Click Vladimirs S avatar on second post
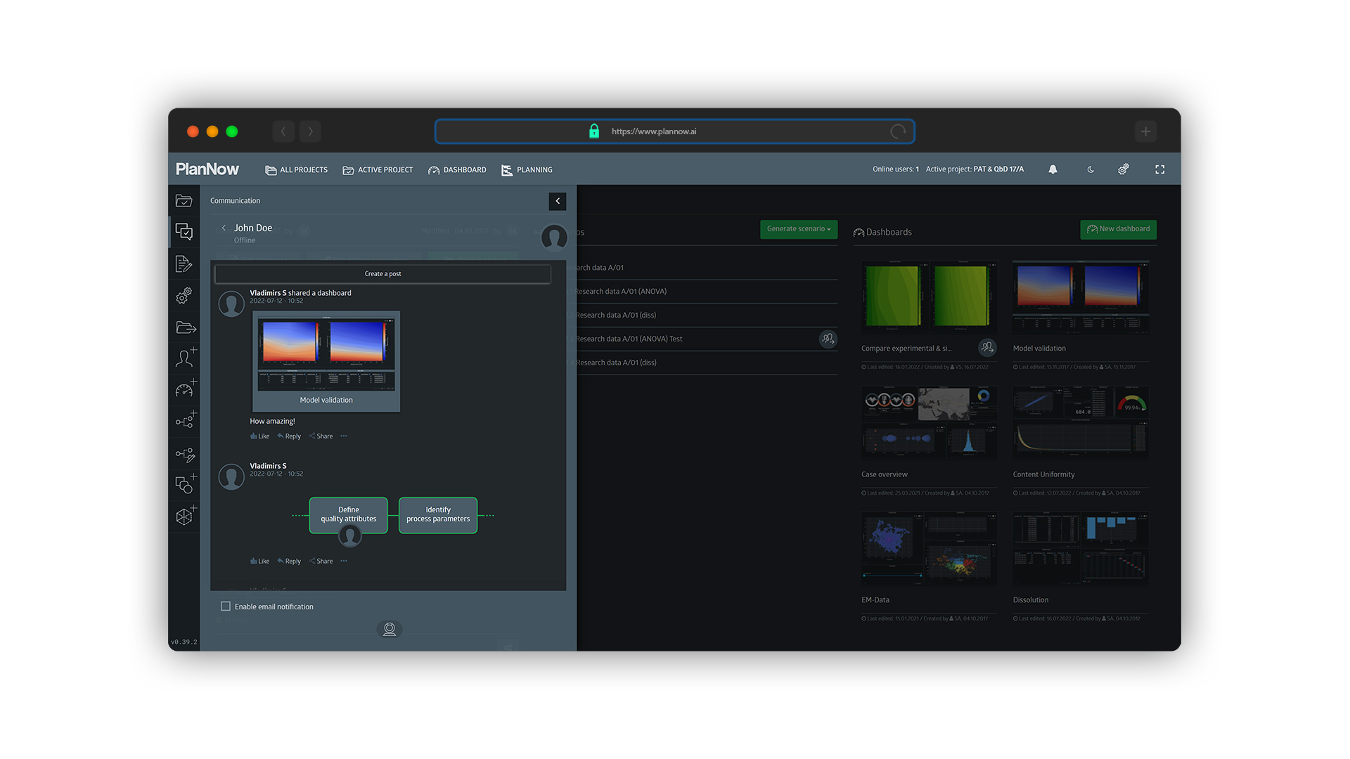The image size is (1350, 759). [231, 476]
